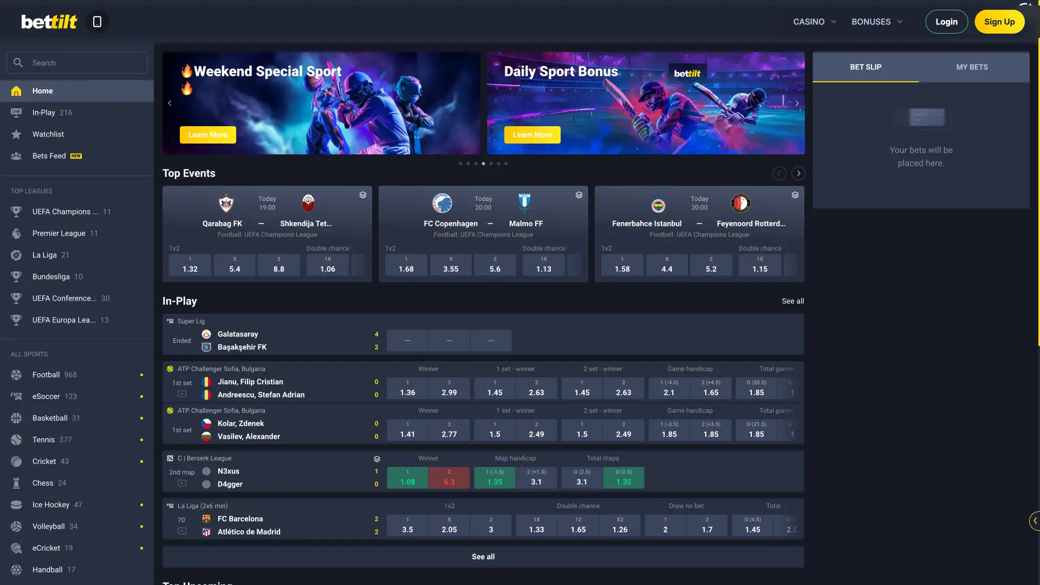Click the UEFA Champions League trophy icon
Screen dimensions: 1040x585
click(x=16, y=212)
